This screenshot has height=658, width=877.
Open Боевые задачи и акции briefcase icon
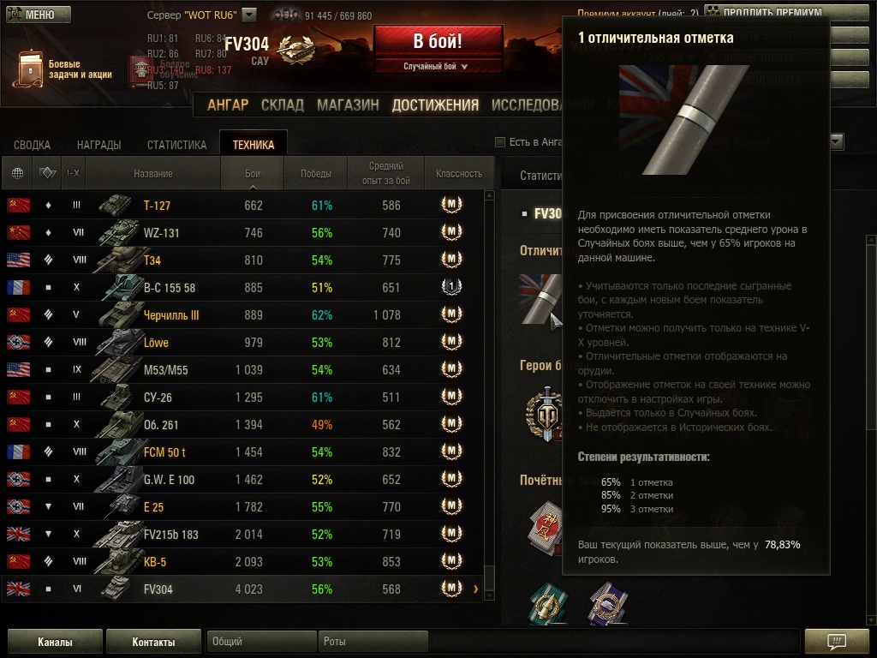28,69
